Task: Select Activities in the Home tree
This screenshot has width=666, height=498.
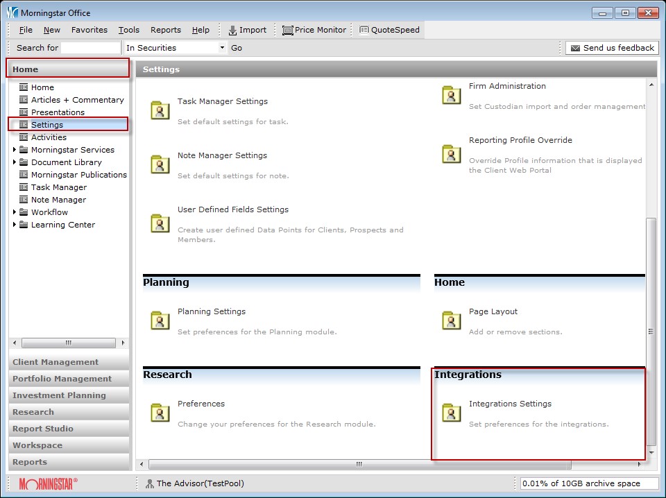Action: (x=49, y=137)
